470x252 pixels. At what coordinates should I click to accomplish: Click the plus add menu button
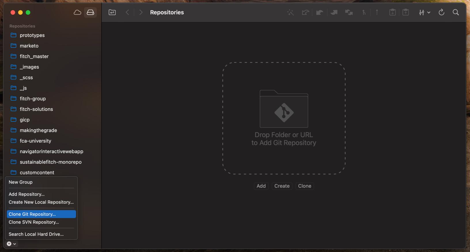point(12,244)
